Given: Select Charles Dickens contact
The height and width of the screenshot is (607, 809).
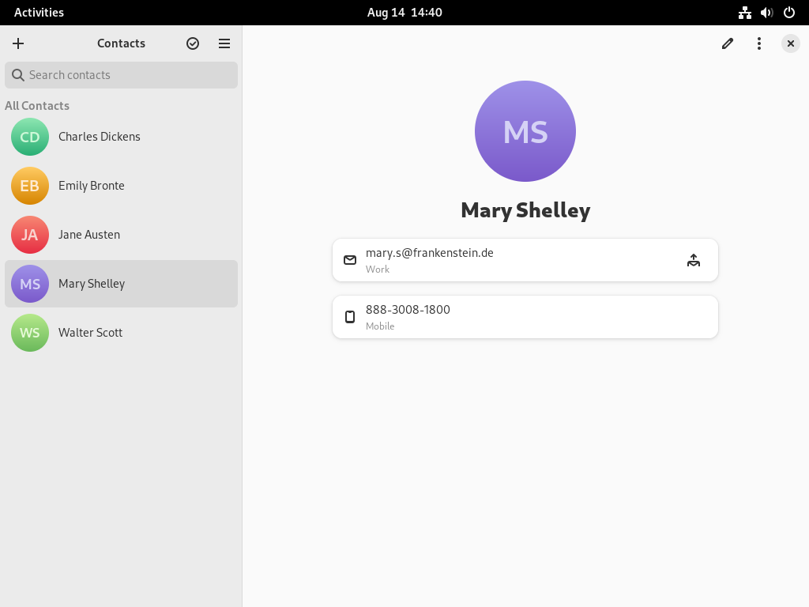Looking at the screenshot, I should pyautogui.click(x=121, y=137).
